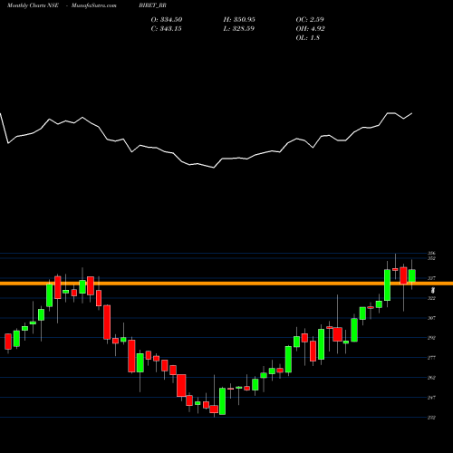The height and width of the screenshot is (453, 453).
Task: Click the close price 'C: 343.15'
Action: 166,29
